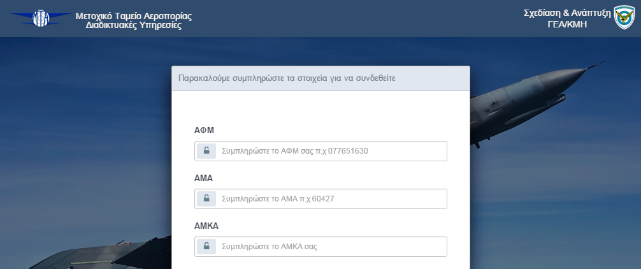Click the Σχεδίαση & Ανάπτυξη text
Screen dimensions: 641x269
pyautogui.click(x=566, y=13)
